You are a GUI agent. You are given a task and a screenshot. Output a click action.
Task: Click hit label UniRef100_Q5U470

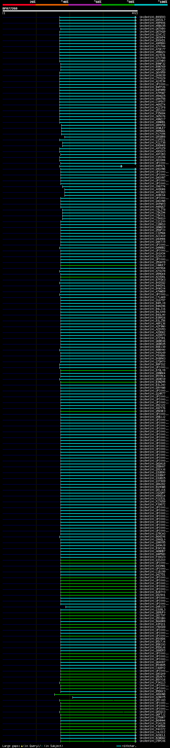[152, 677]
